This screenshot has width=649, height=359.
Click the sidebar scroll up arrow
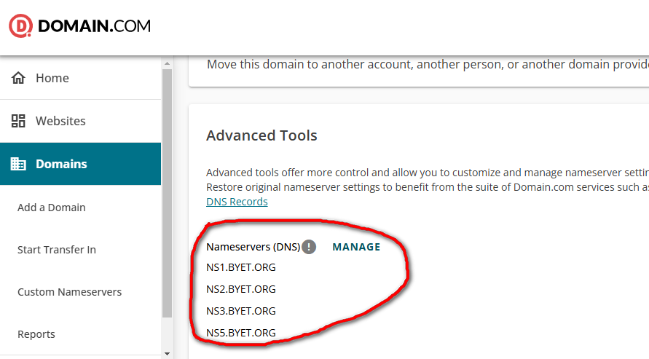pos(168,63)
